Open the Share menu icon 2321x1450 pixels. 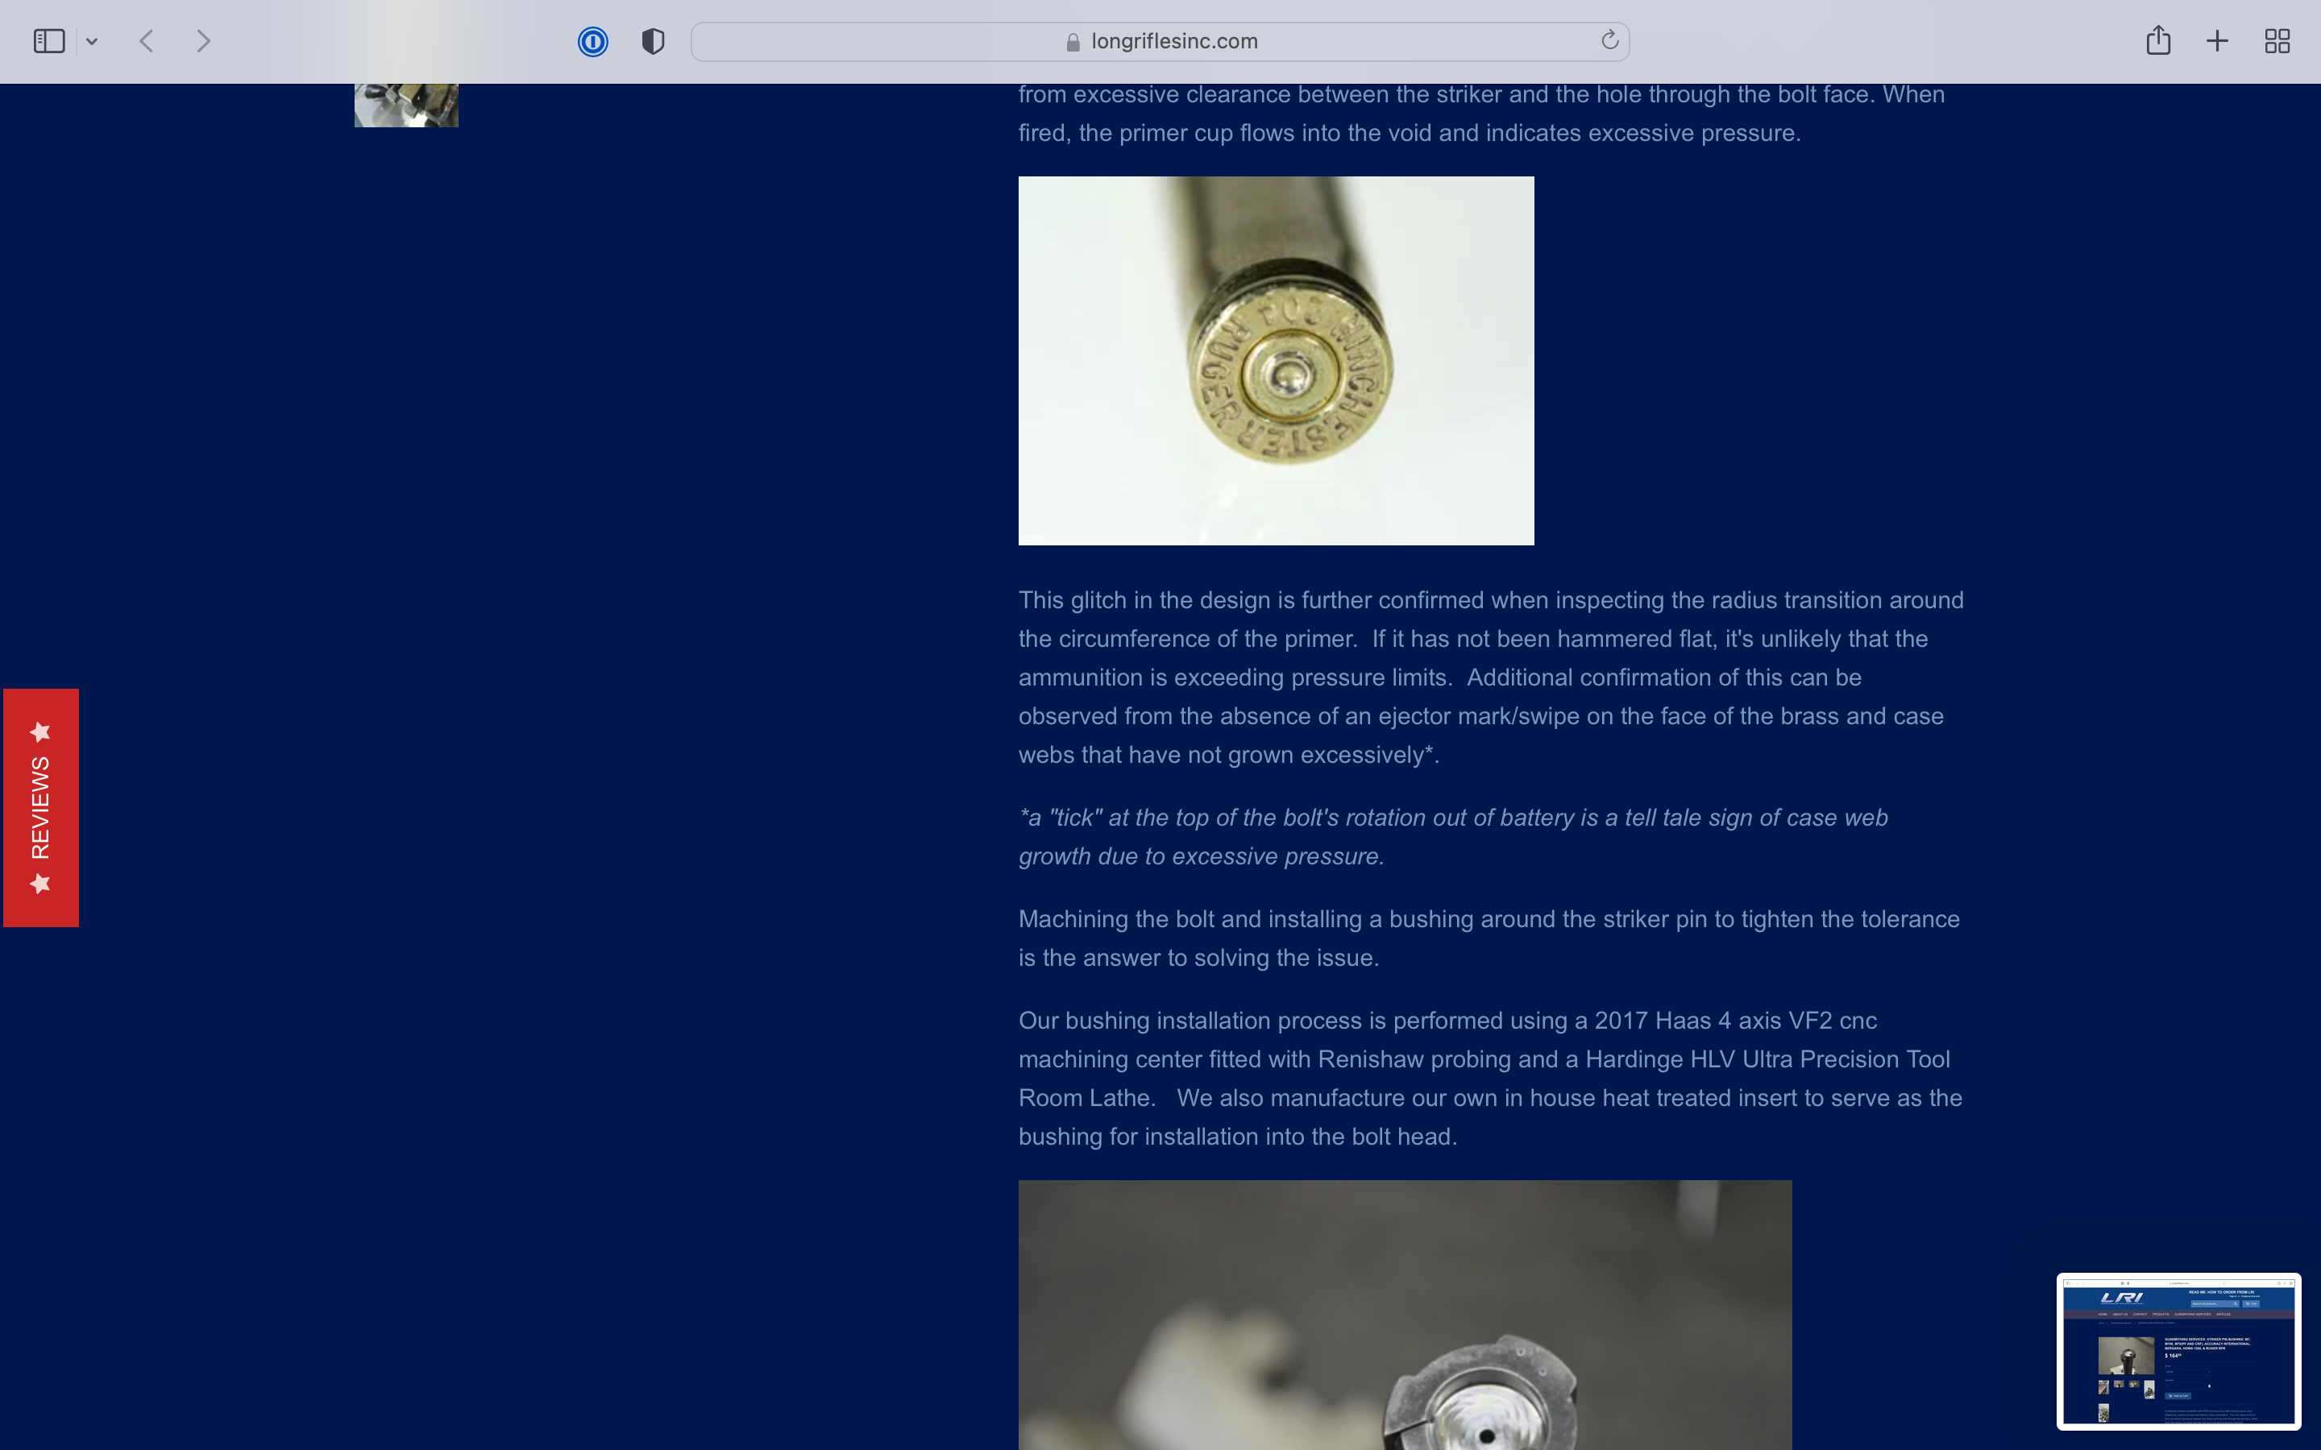tap(2158, 40)
